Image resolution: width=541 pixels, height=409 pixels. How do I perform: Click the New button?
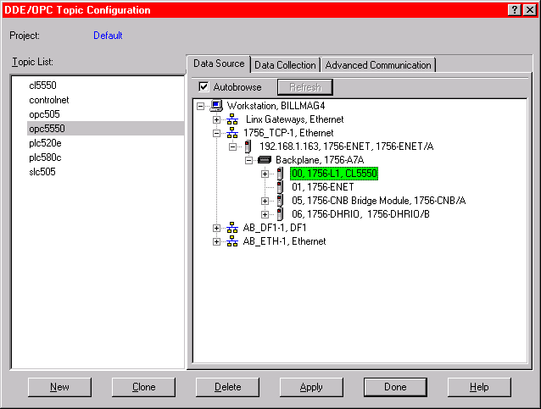pyautogui.click(x=59, y=387)
